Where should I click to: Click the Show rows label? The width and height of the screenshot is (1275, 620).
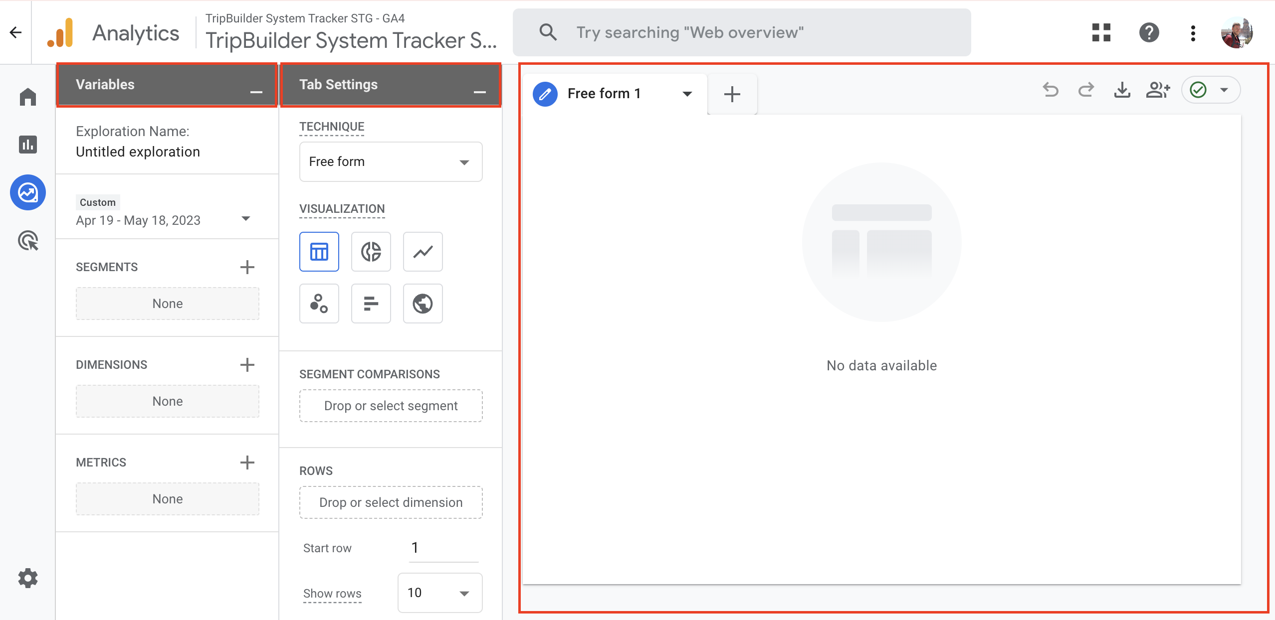click(332, 593)
